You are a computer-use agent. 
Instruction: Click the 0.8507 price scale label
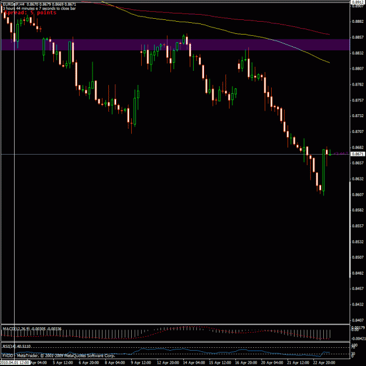point(358,257)
